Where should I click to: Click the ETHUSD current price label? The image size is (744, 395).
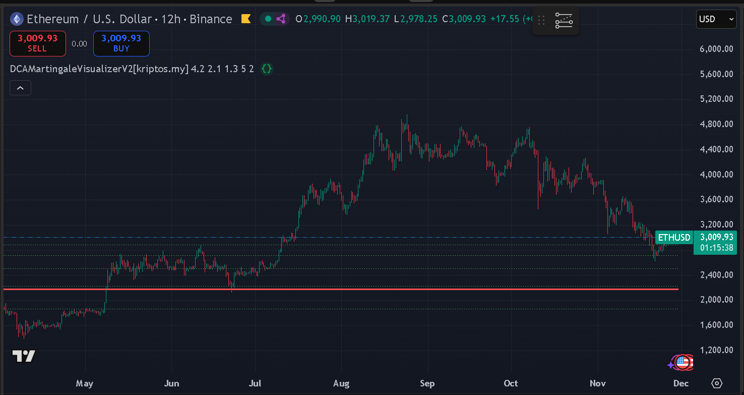tap(674, 237)
